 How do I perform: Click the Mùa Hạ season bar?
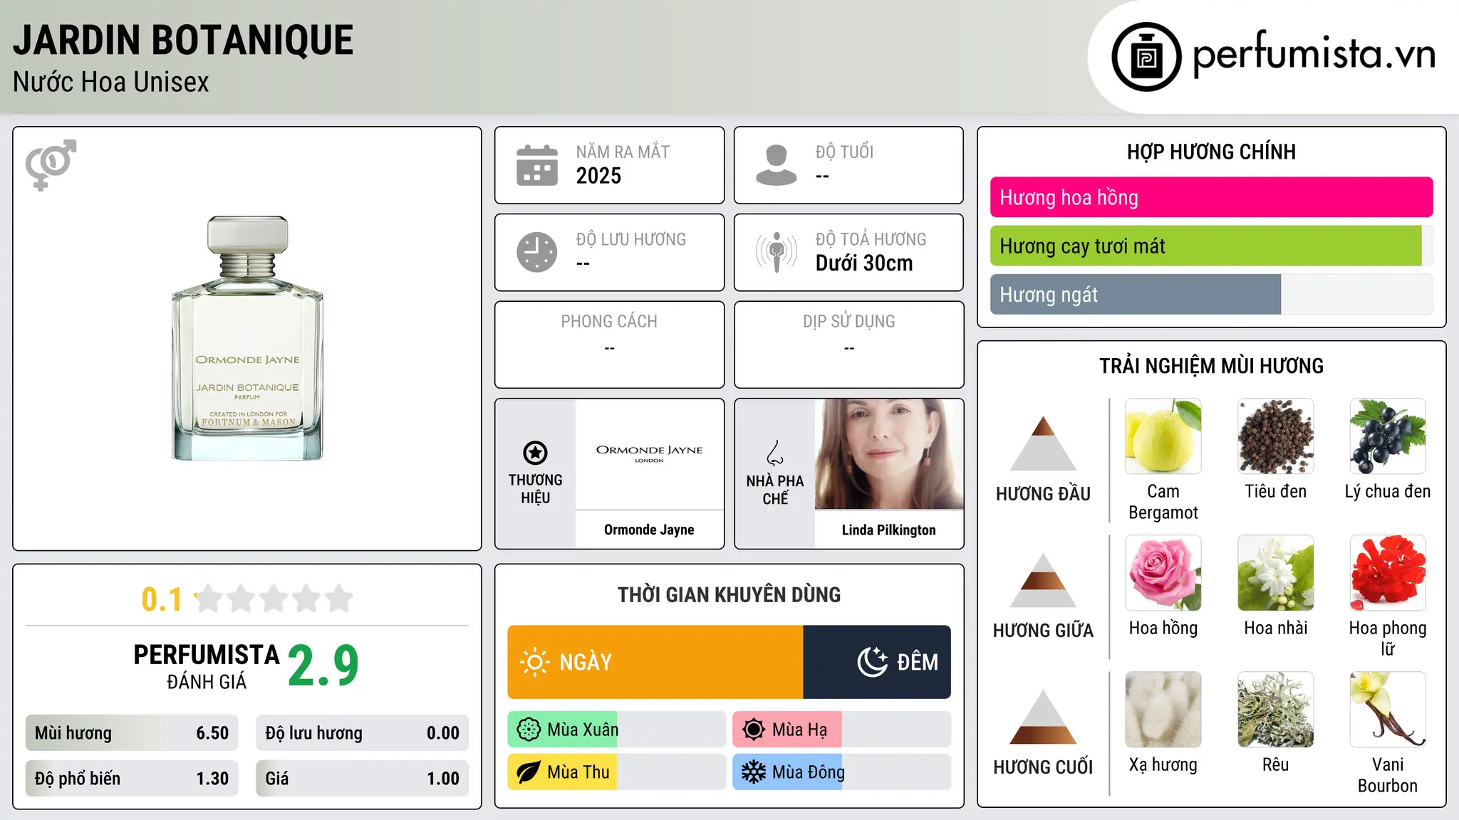[x=842, y=730]
